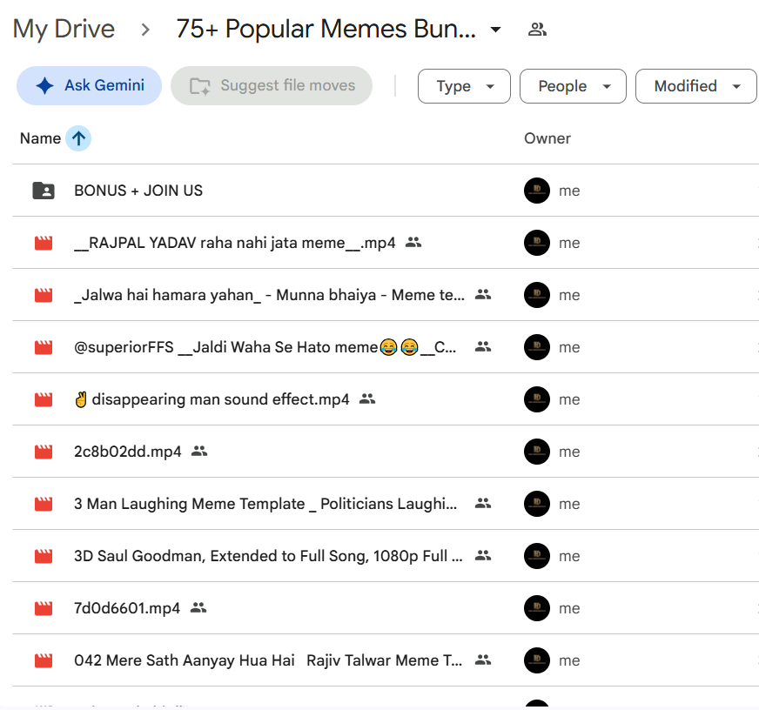Viewport: 759px width, 710px height.
Task: Click the video icon of 7d0d6601.mp4
Action: [x=44, y=609]
